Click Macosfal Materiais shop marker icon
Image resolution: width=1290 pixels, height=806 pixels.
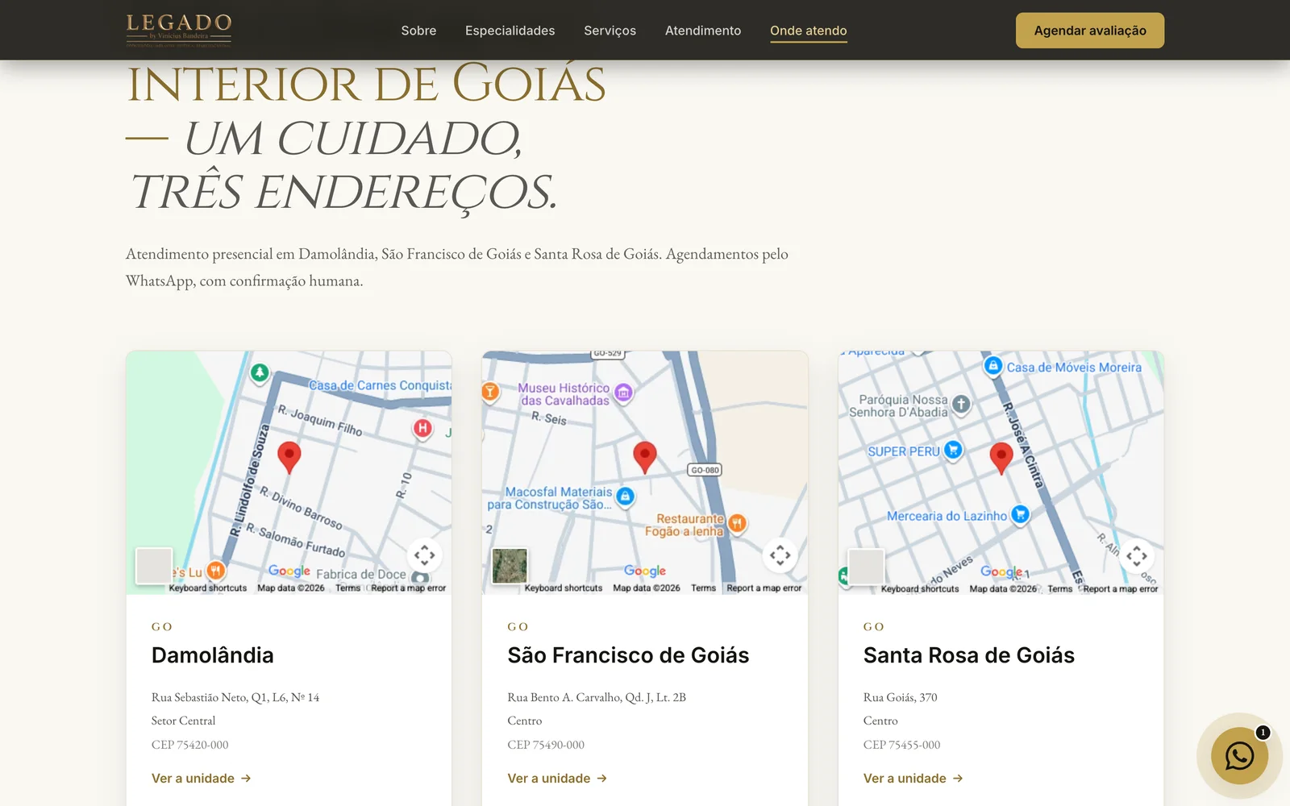(625, 496)
